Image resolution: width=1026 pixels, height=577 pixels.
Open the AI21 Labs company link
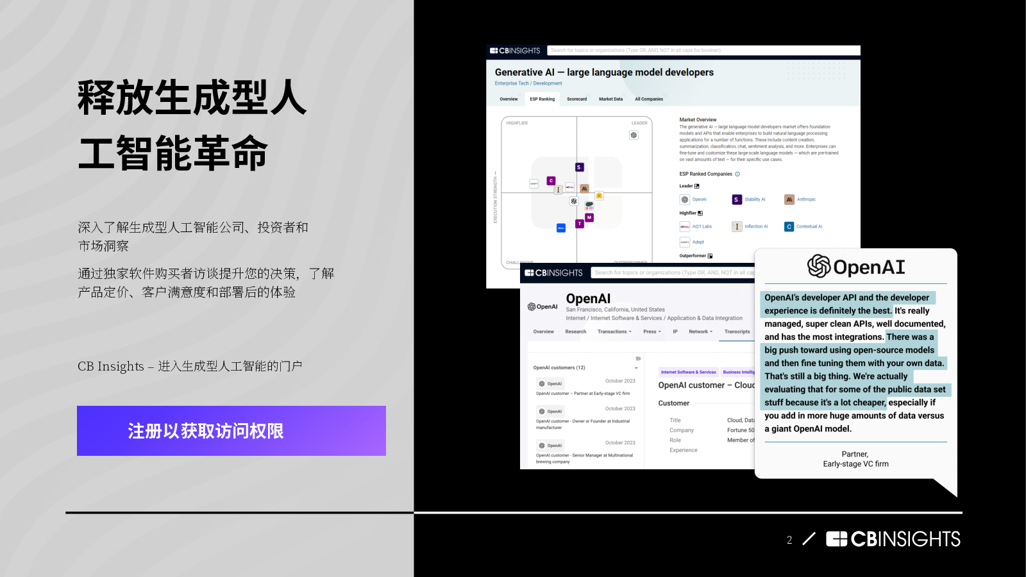[x=702, y=227]
